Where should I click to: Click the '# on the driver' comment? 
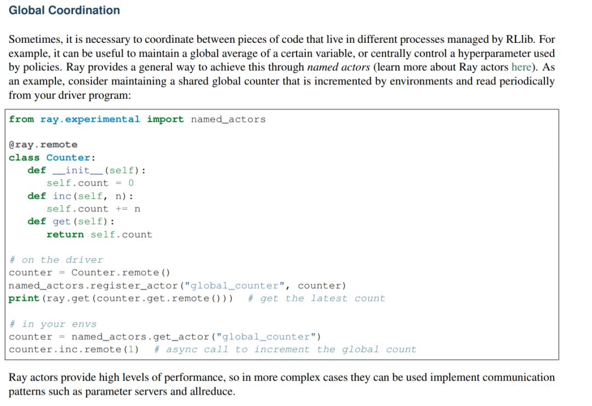coord(56,260)
